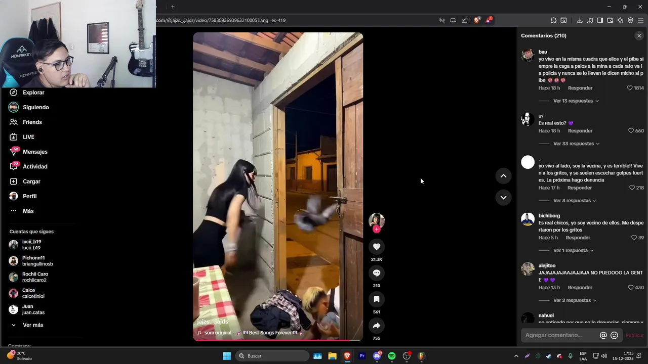Like the TikTok video with the heart icon
This screenshot has width=648, height=364.
tap(377, 247)
